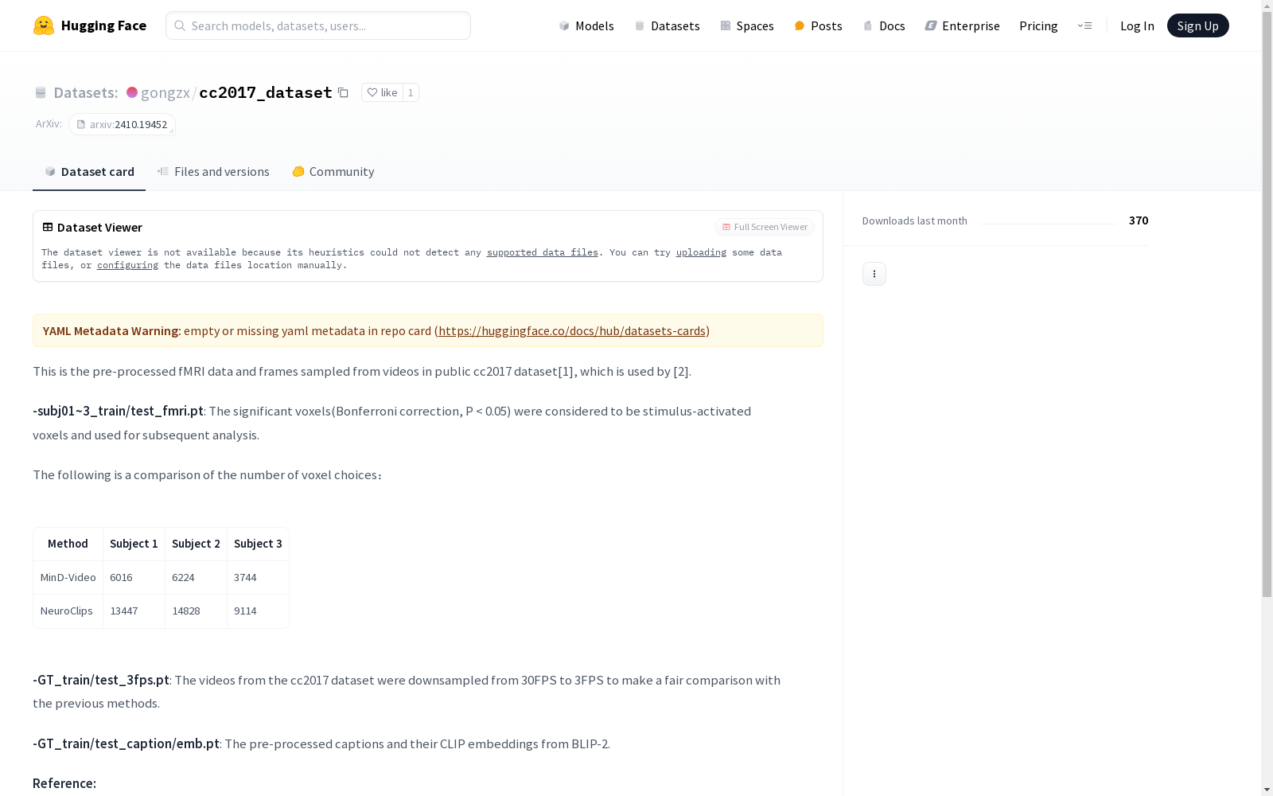Click the Reference: heading

tap(64, 783)
